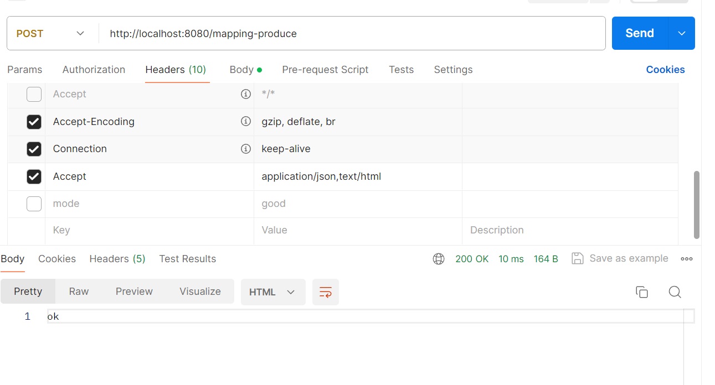Open the HTML format dropdown
The height and width of the screenshot is (385, 715).
point(272,292)
